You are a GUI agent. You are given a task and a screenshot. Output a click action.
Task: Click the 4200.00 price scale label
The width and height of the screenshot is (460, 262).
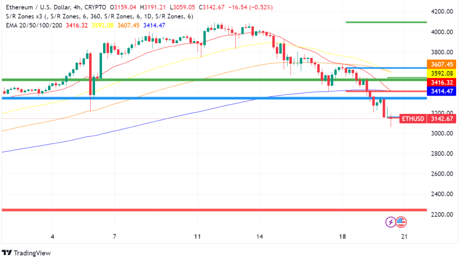tap(442, 11)
